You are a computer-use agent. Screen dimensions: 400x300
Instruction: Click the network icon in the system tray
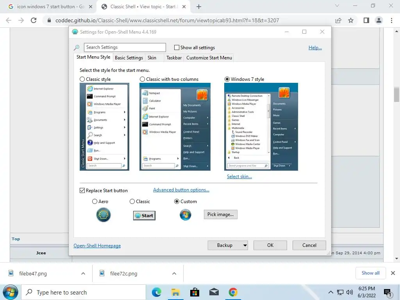pos(340,292)
